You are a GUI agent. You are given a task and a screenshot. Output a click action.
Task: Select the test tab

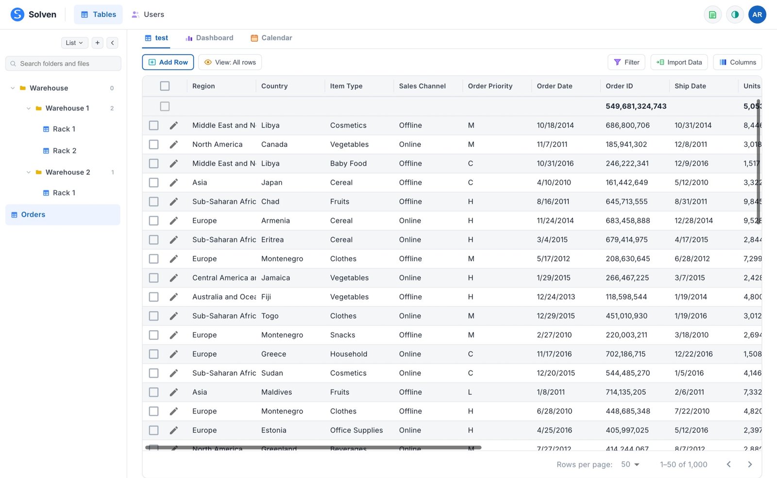pyautogui.click(x=156, y=38)
